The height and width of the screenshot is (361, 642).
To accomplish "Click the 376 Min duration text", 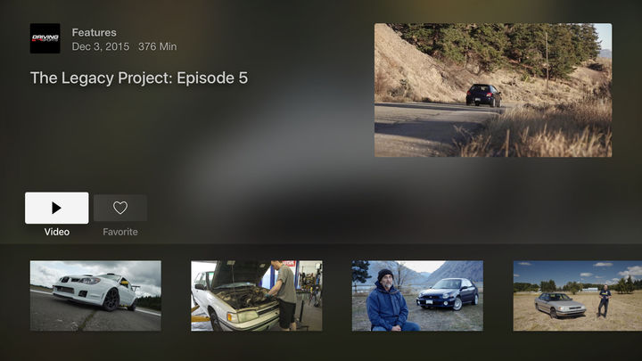I will [158, 46].
